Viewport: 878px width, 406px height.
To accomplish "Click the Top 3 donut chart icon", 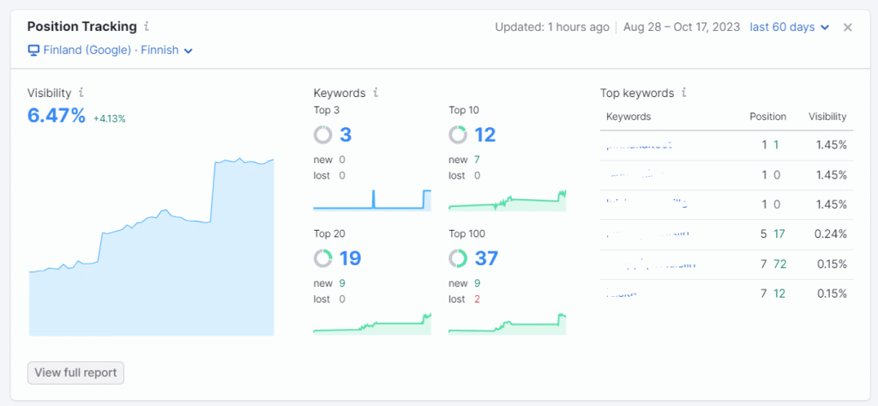I will (323, 135).
